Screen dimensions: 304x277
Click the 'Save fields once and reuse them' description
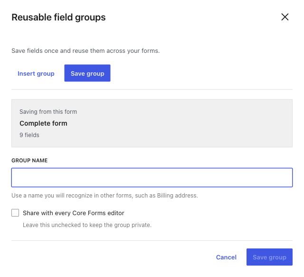coord(85,51)
